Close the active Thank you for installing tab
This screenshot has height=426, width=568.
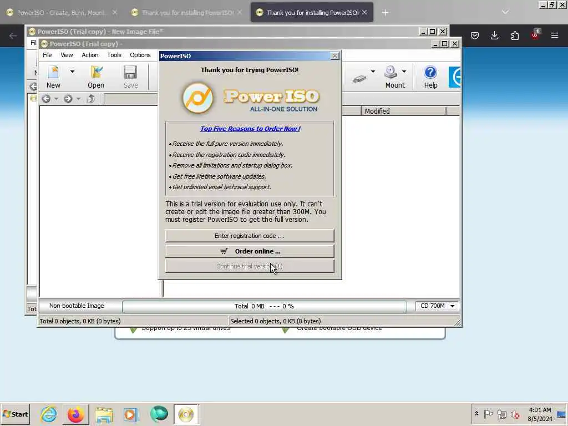(x=364, y=13)
